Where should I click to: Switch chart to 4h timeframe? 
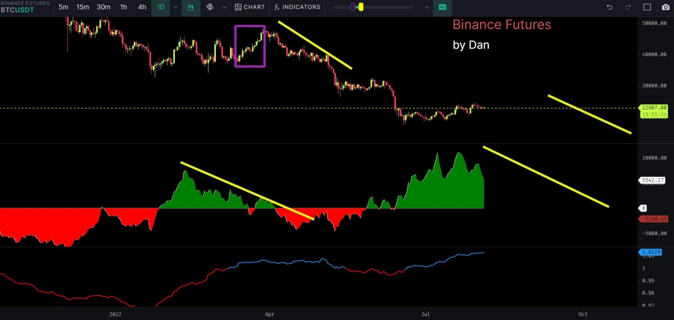tap(142, 7)
